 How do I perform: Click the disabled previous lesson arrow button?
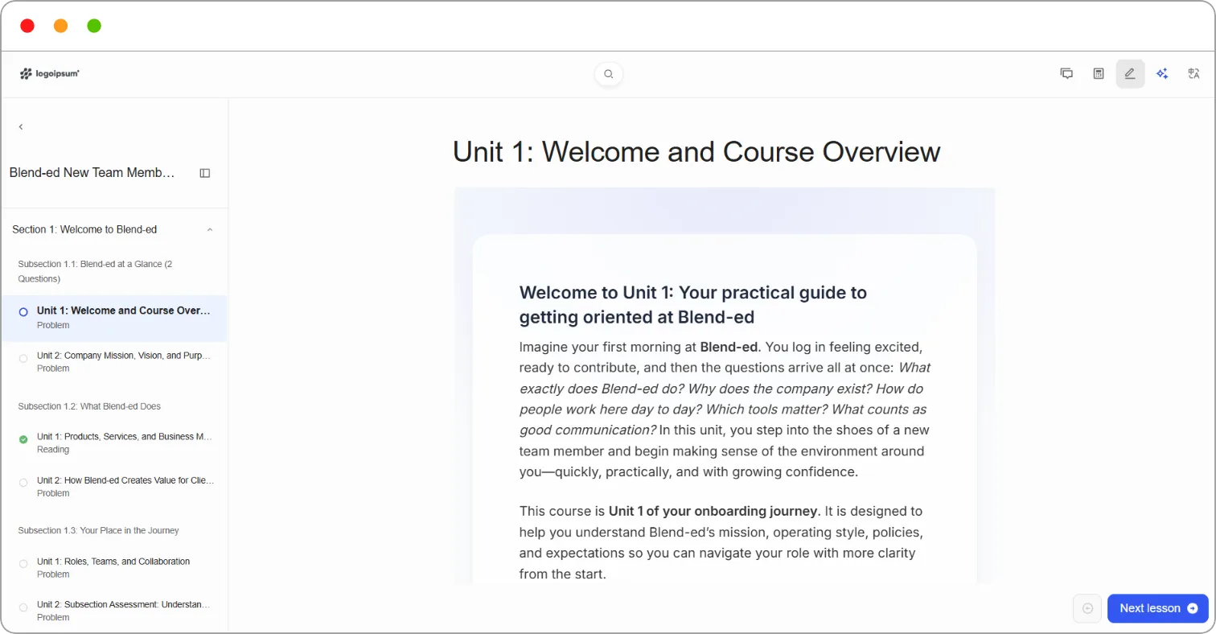pyautogui.click(x=1087, y=608)
